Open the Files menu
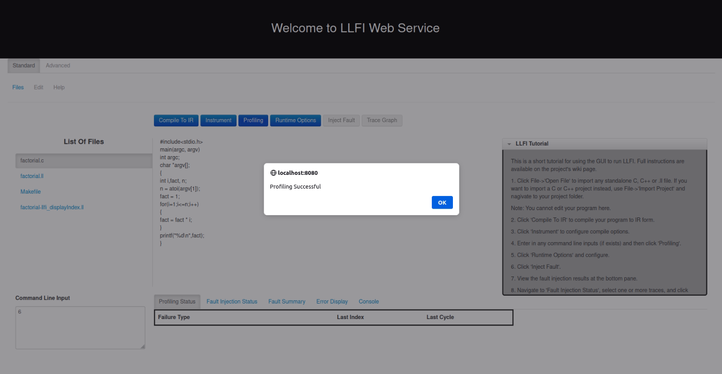Image resolution: width=722 pixels, height=374 pixels. [18, 87]
